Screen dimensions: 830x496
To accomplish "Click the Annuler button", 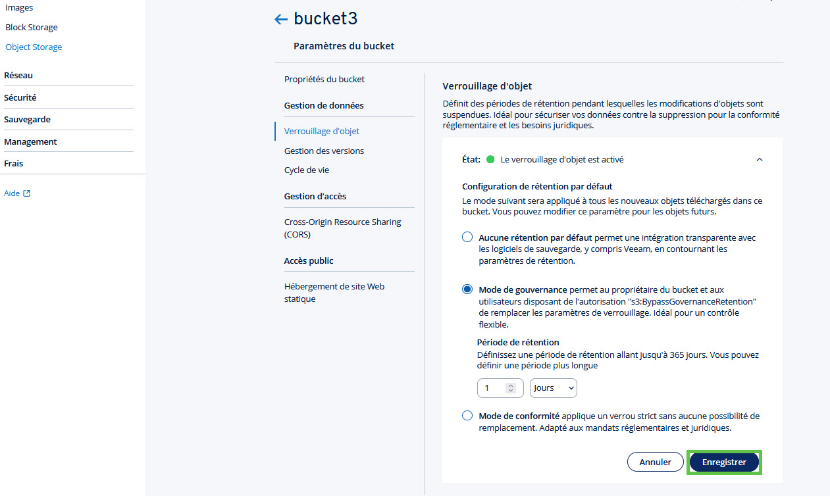I will (655, 462).
